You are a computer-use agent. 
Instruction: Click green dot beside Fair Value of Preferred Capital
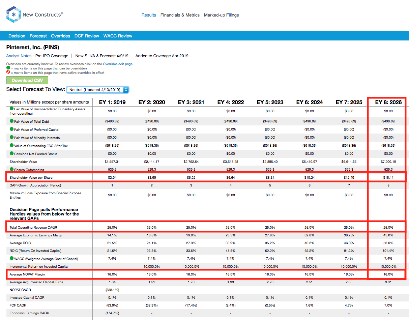[x=11, y=129]
